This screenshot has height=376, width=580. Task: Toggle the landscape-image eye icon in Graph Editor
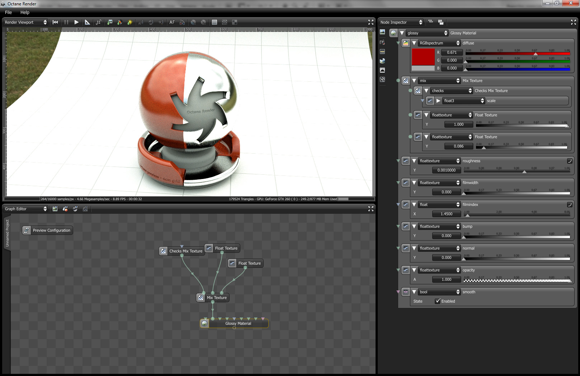coord(55,209)
